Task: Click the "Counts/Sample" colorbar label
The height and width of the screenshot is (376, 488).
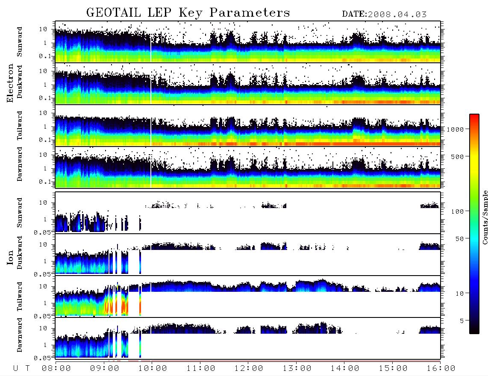Action: coord(485,217)
